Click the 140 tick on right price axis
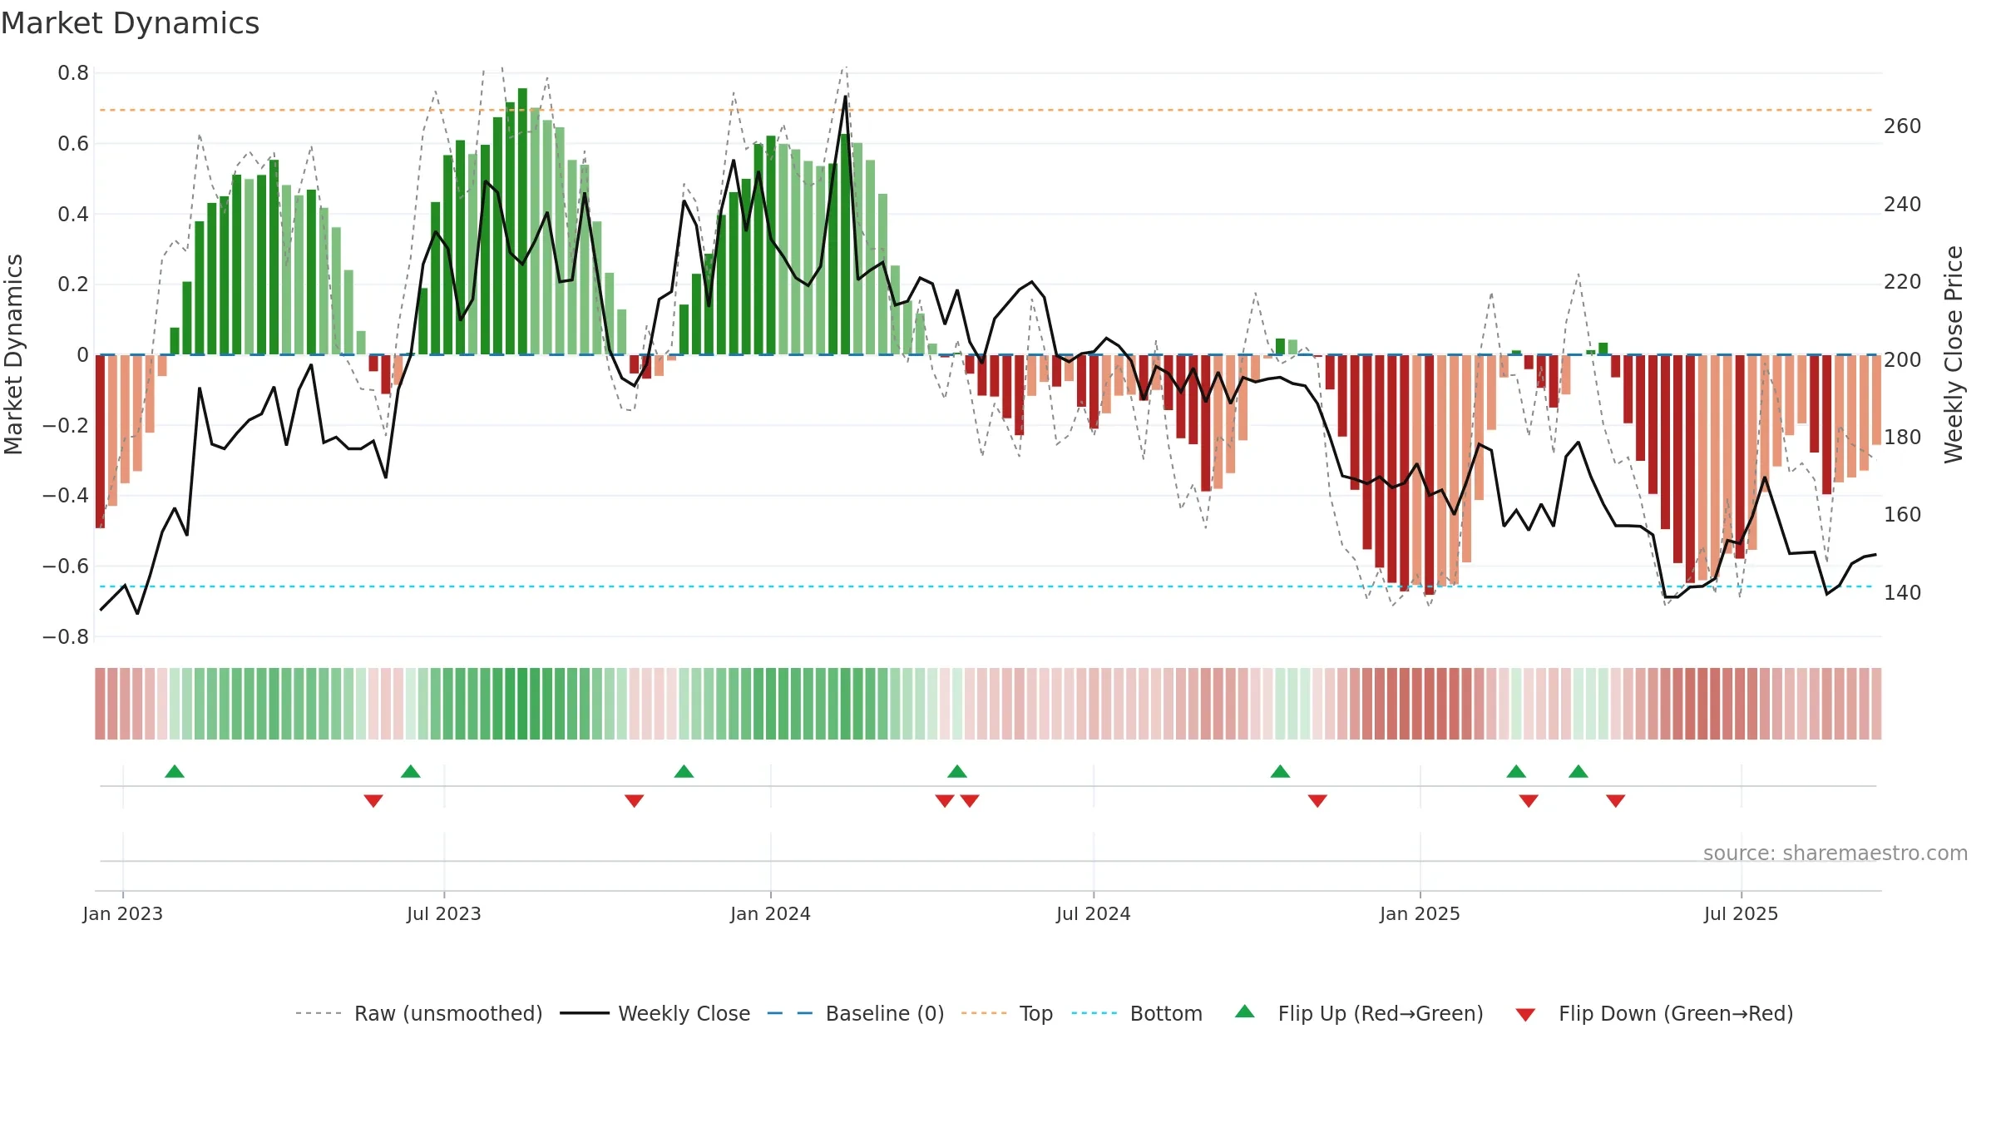The image size is (1996, 1123). tap(1902, 593)
